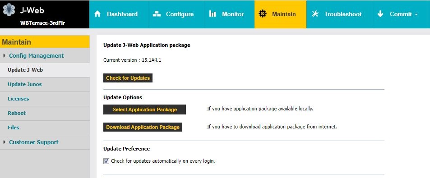The height and width of the screenshot is (178, 430).
Task: Click Current version 15.1A4.1 text
Action: coord(132,60)
